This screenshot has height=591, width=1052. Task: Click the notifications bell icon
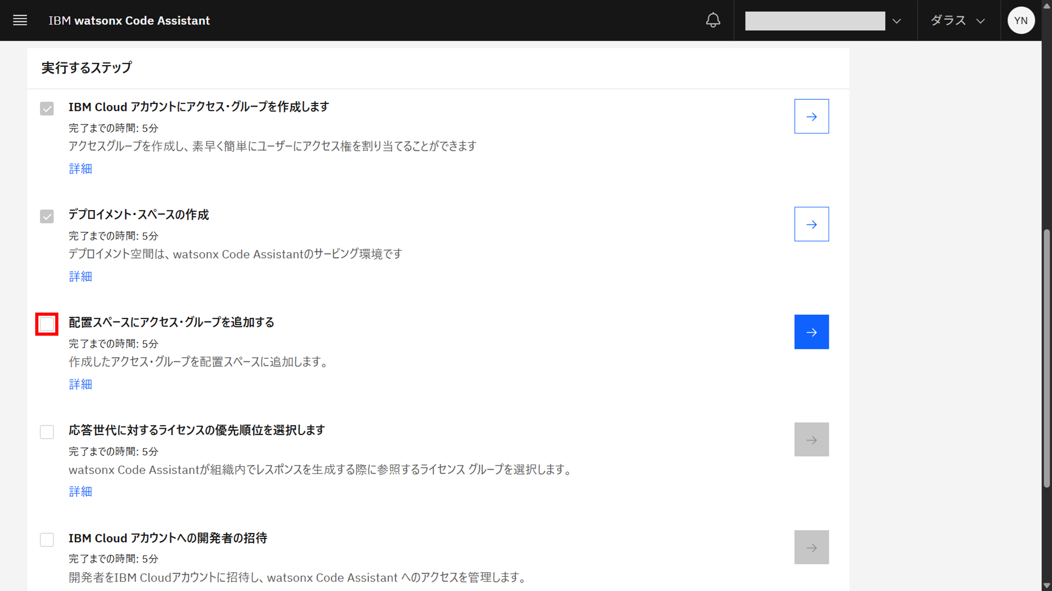pyautogui.click(x=713, y=20)
